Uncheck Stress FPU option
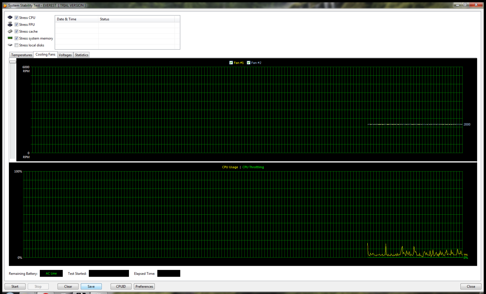 [x=16, y=25]
